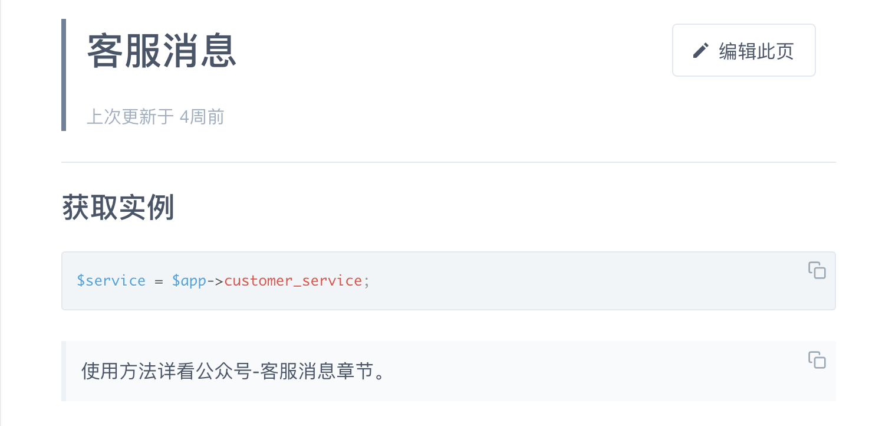Copy the quote block using its corner icon
This screenshot has width=869, height=426.
pyautogui.click(x=817, y=361)
